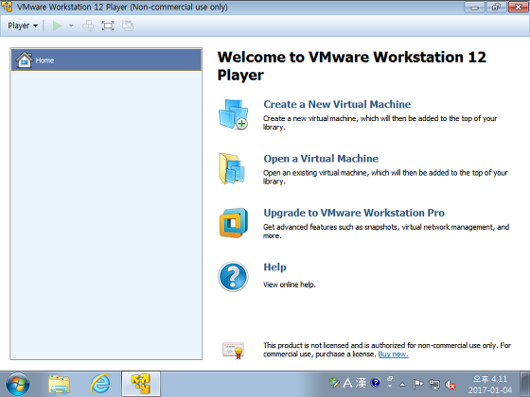Click the blue Help question mark icon
Viewport: 530px width, 397px height.
(x=233, y=276)
